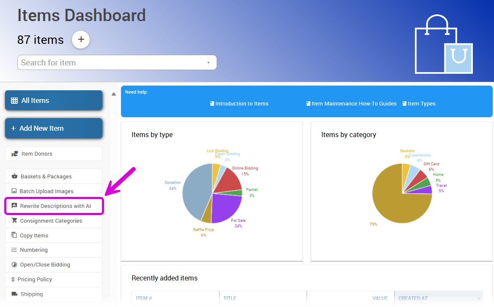
Task: Click the image icon for Batch Upload Images
Action: pyautogui.click(x=14, y=191)
